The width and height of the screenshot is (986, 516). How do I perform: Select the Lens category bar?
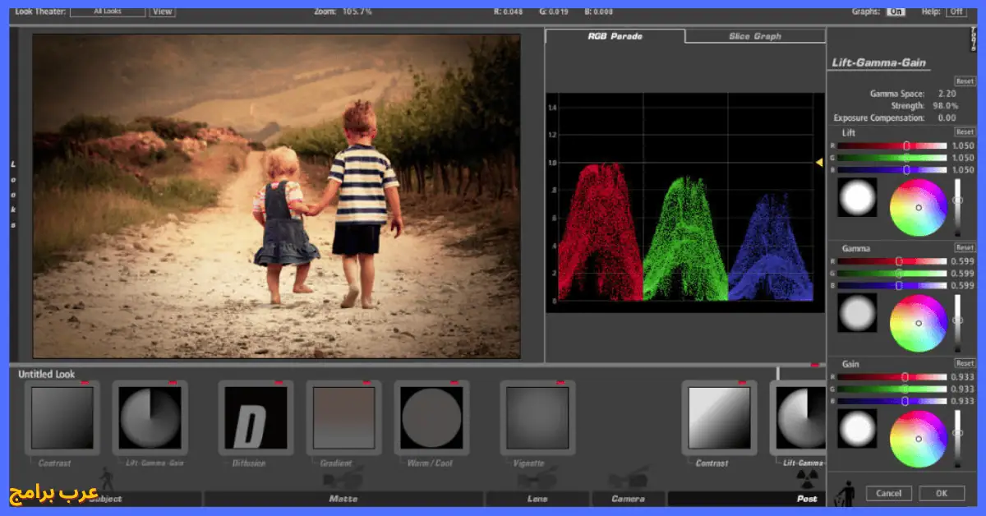click(537, 499)
